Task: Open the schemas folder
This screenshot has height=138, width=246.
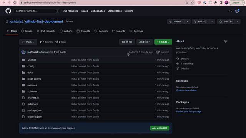Action: [32, 91]
